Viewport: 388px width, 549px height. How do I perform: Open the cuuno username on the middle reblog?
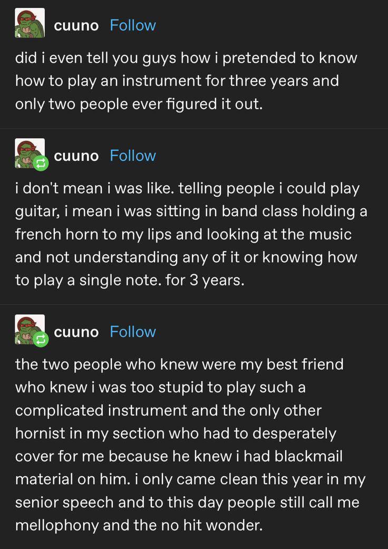(76, 156)
